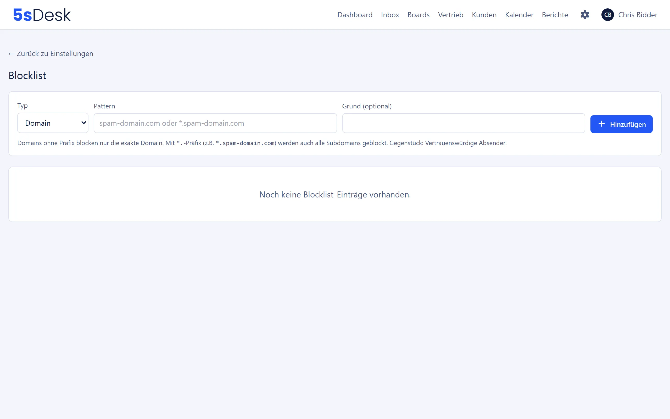Focus the Pattern input field
The height and width of the screenshot is (419, 670).
[215, 123]
